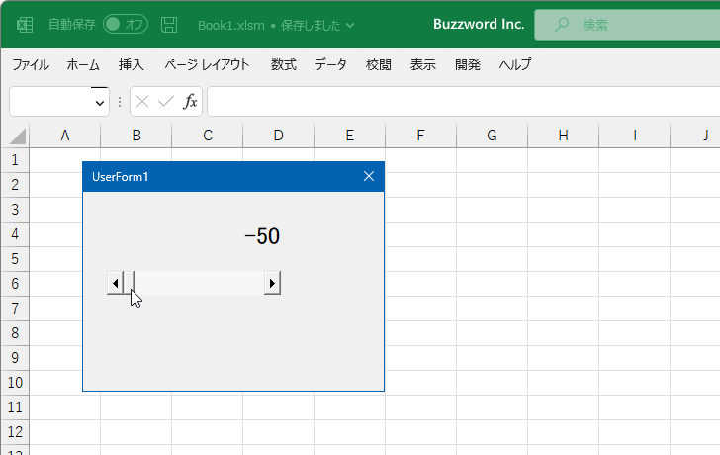Click the formula bar options dots handle

coord(120,102)
